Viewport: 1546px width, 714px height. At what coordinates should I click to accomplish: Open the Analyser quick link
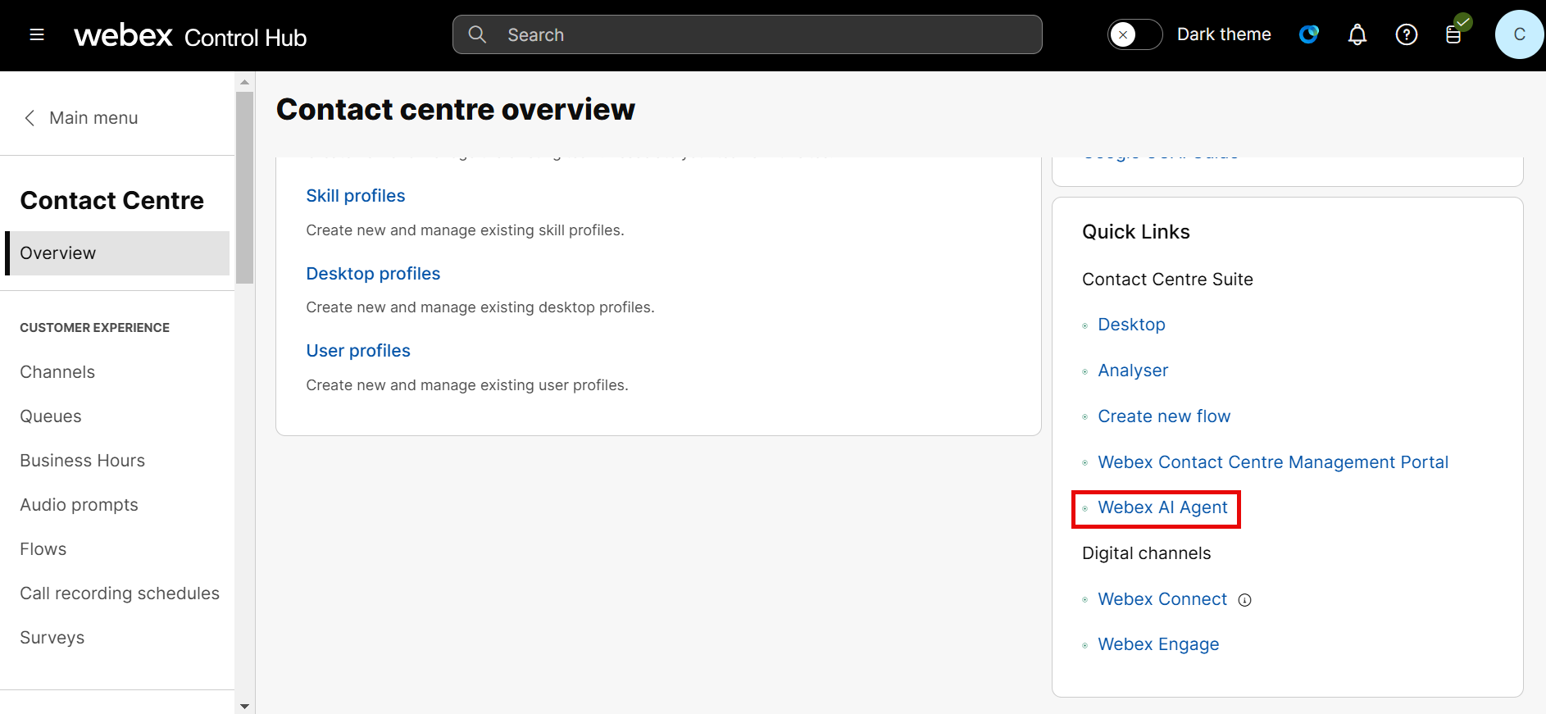[1133, 371]
